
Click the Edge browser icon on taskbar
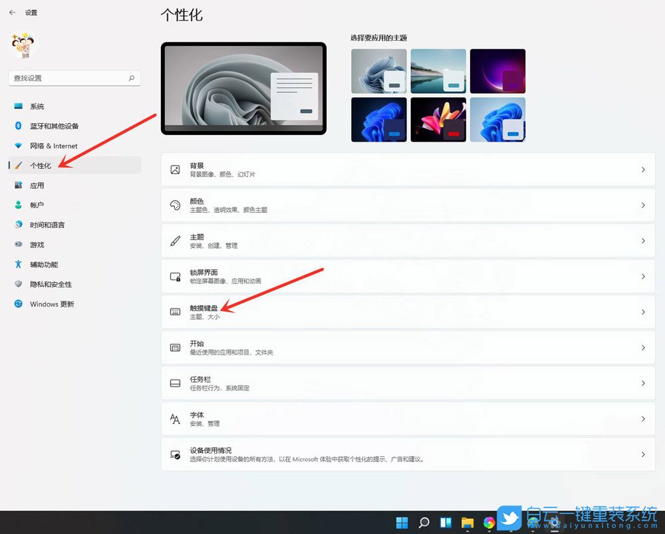(489, 523)
